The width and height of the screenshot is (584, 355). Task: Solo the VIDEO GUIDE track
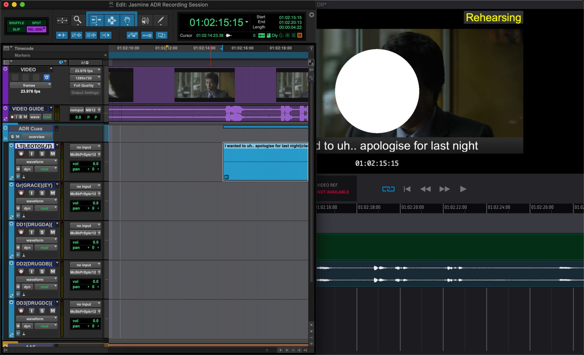tap(20, 117)
